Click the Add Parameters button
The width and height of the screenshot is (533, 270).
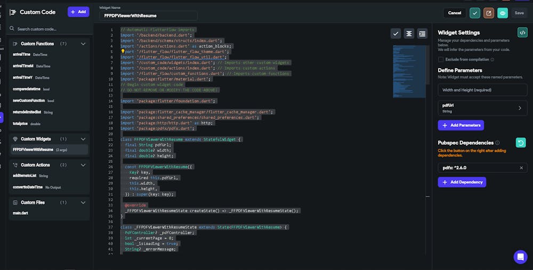[461, 125]
